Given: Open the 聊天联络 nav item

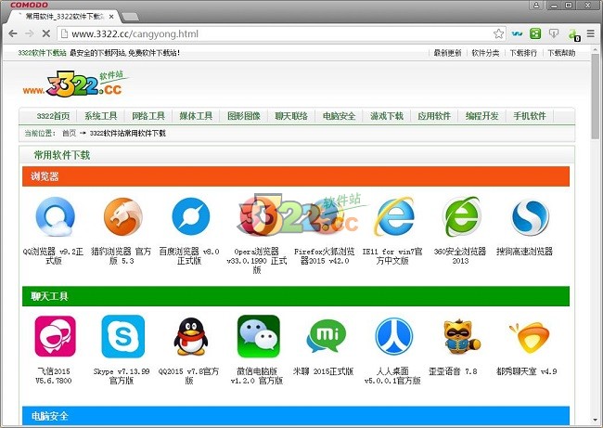Looking at the screenshot, I should coord(291,116).
